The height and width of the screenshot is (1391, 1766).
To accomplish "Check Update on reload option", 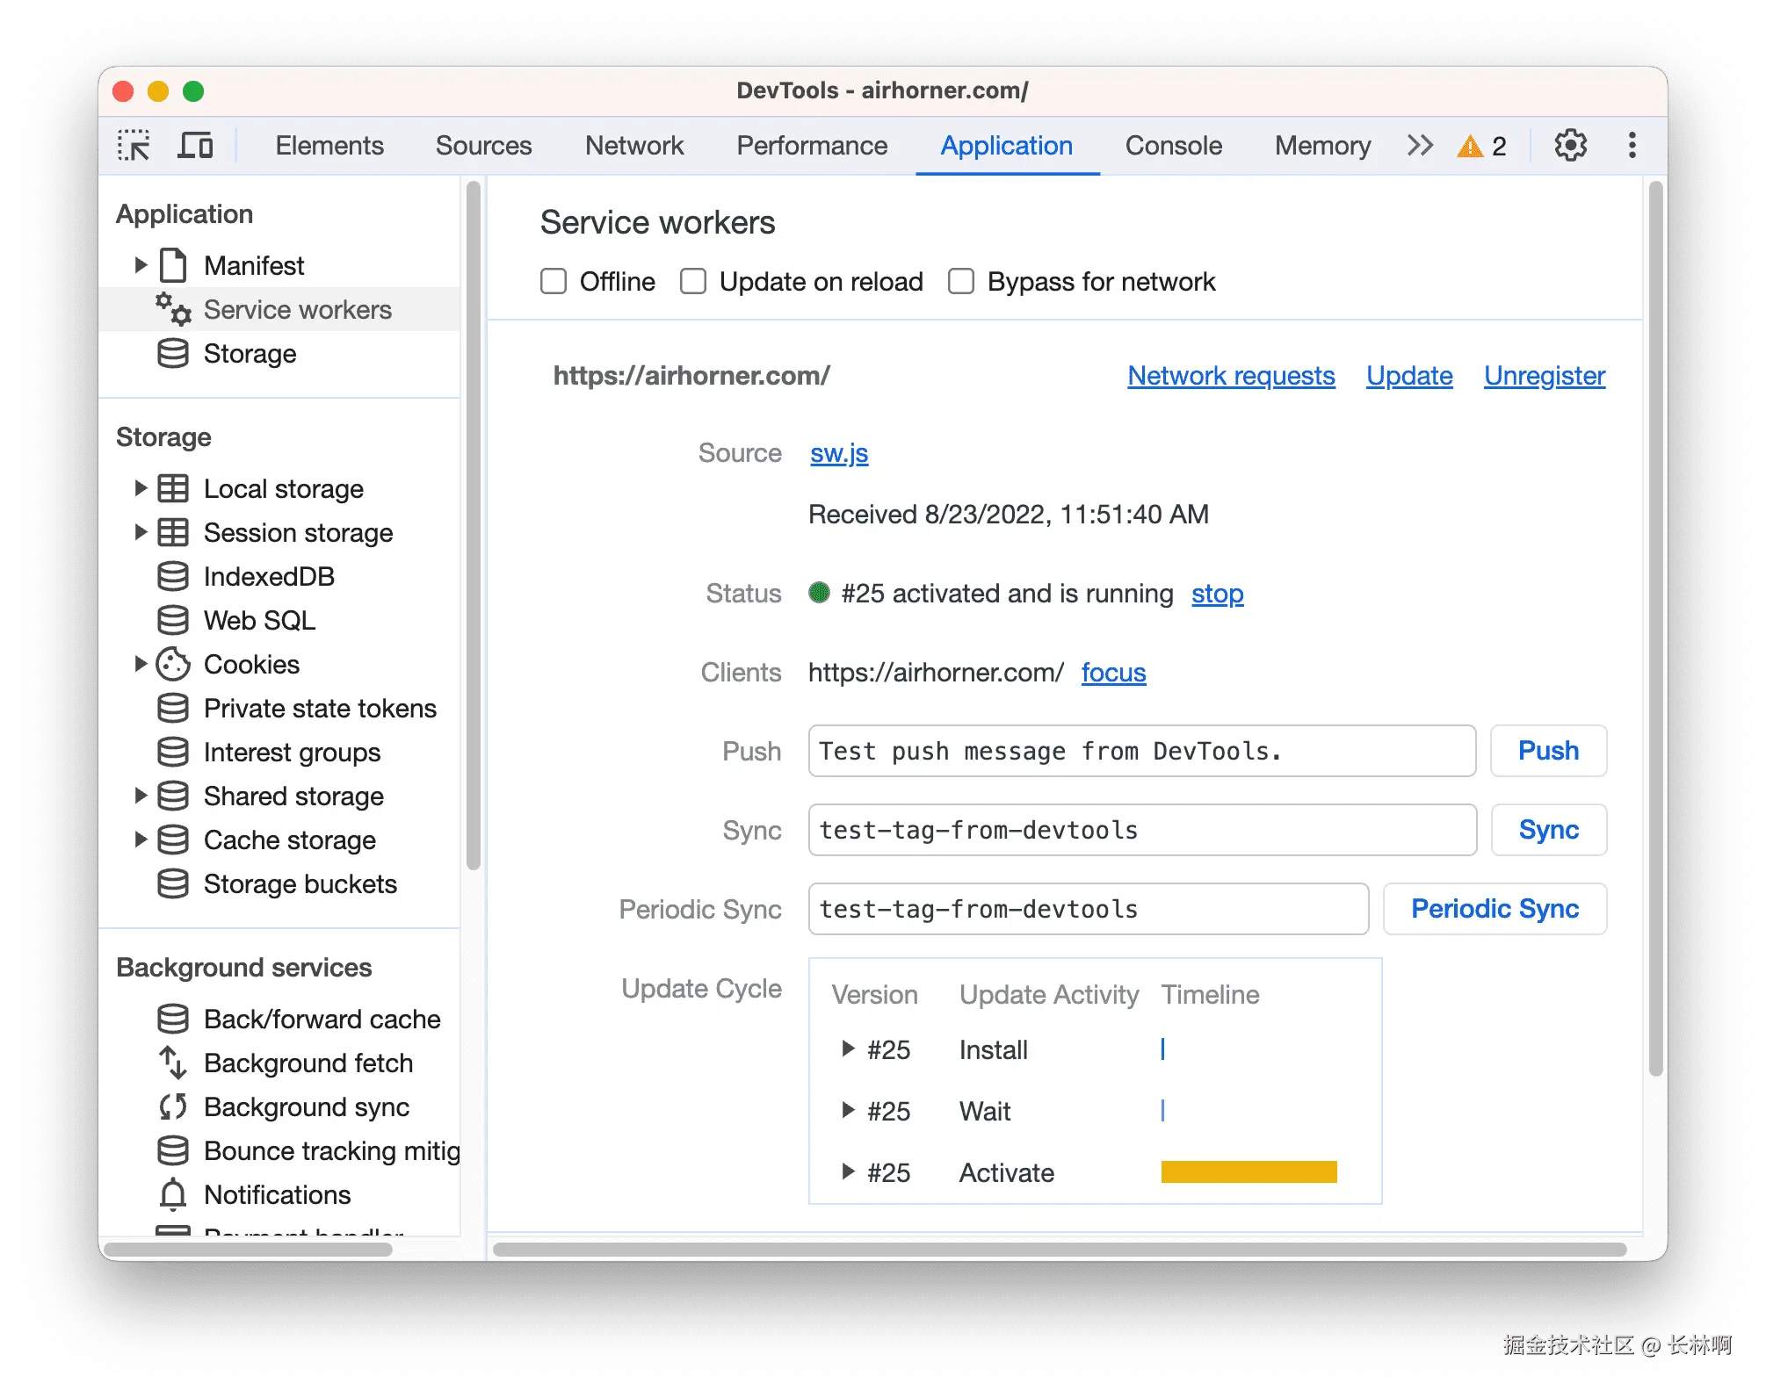I will click(x=693, y=282).
